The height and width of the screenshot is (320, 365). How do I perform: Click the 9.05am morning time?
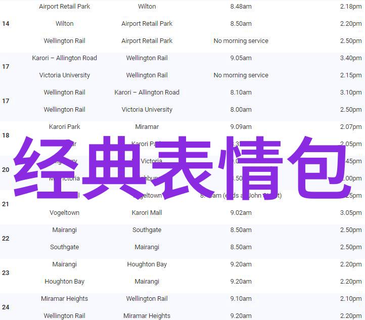point(241,58)
